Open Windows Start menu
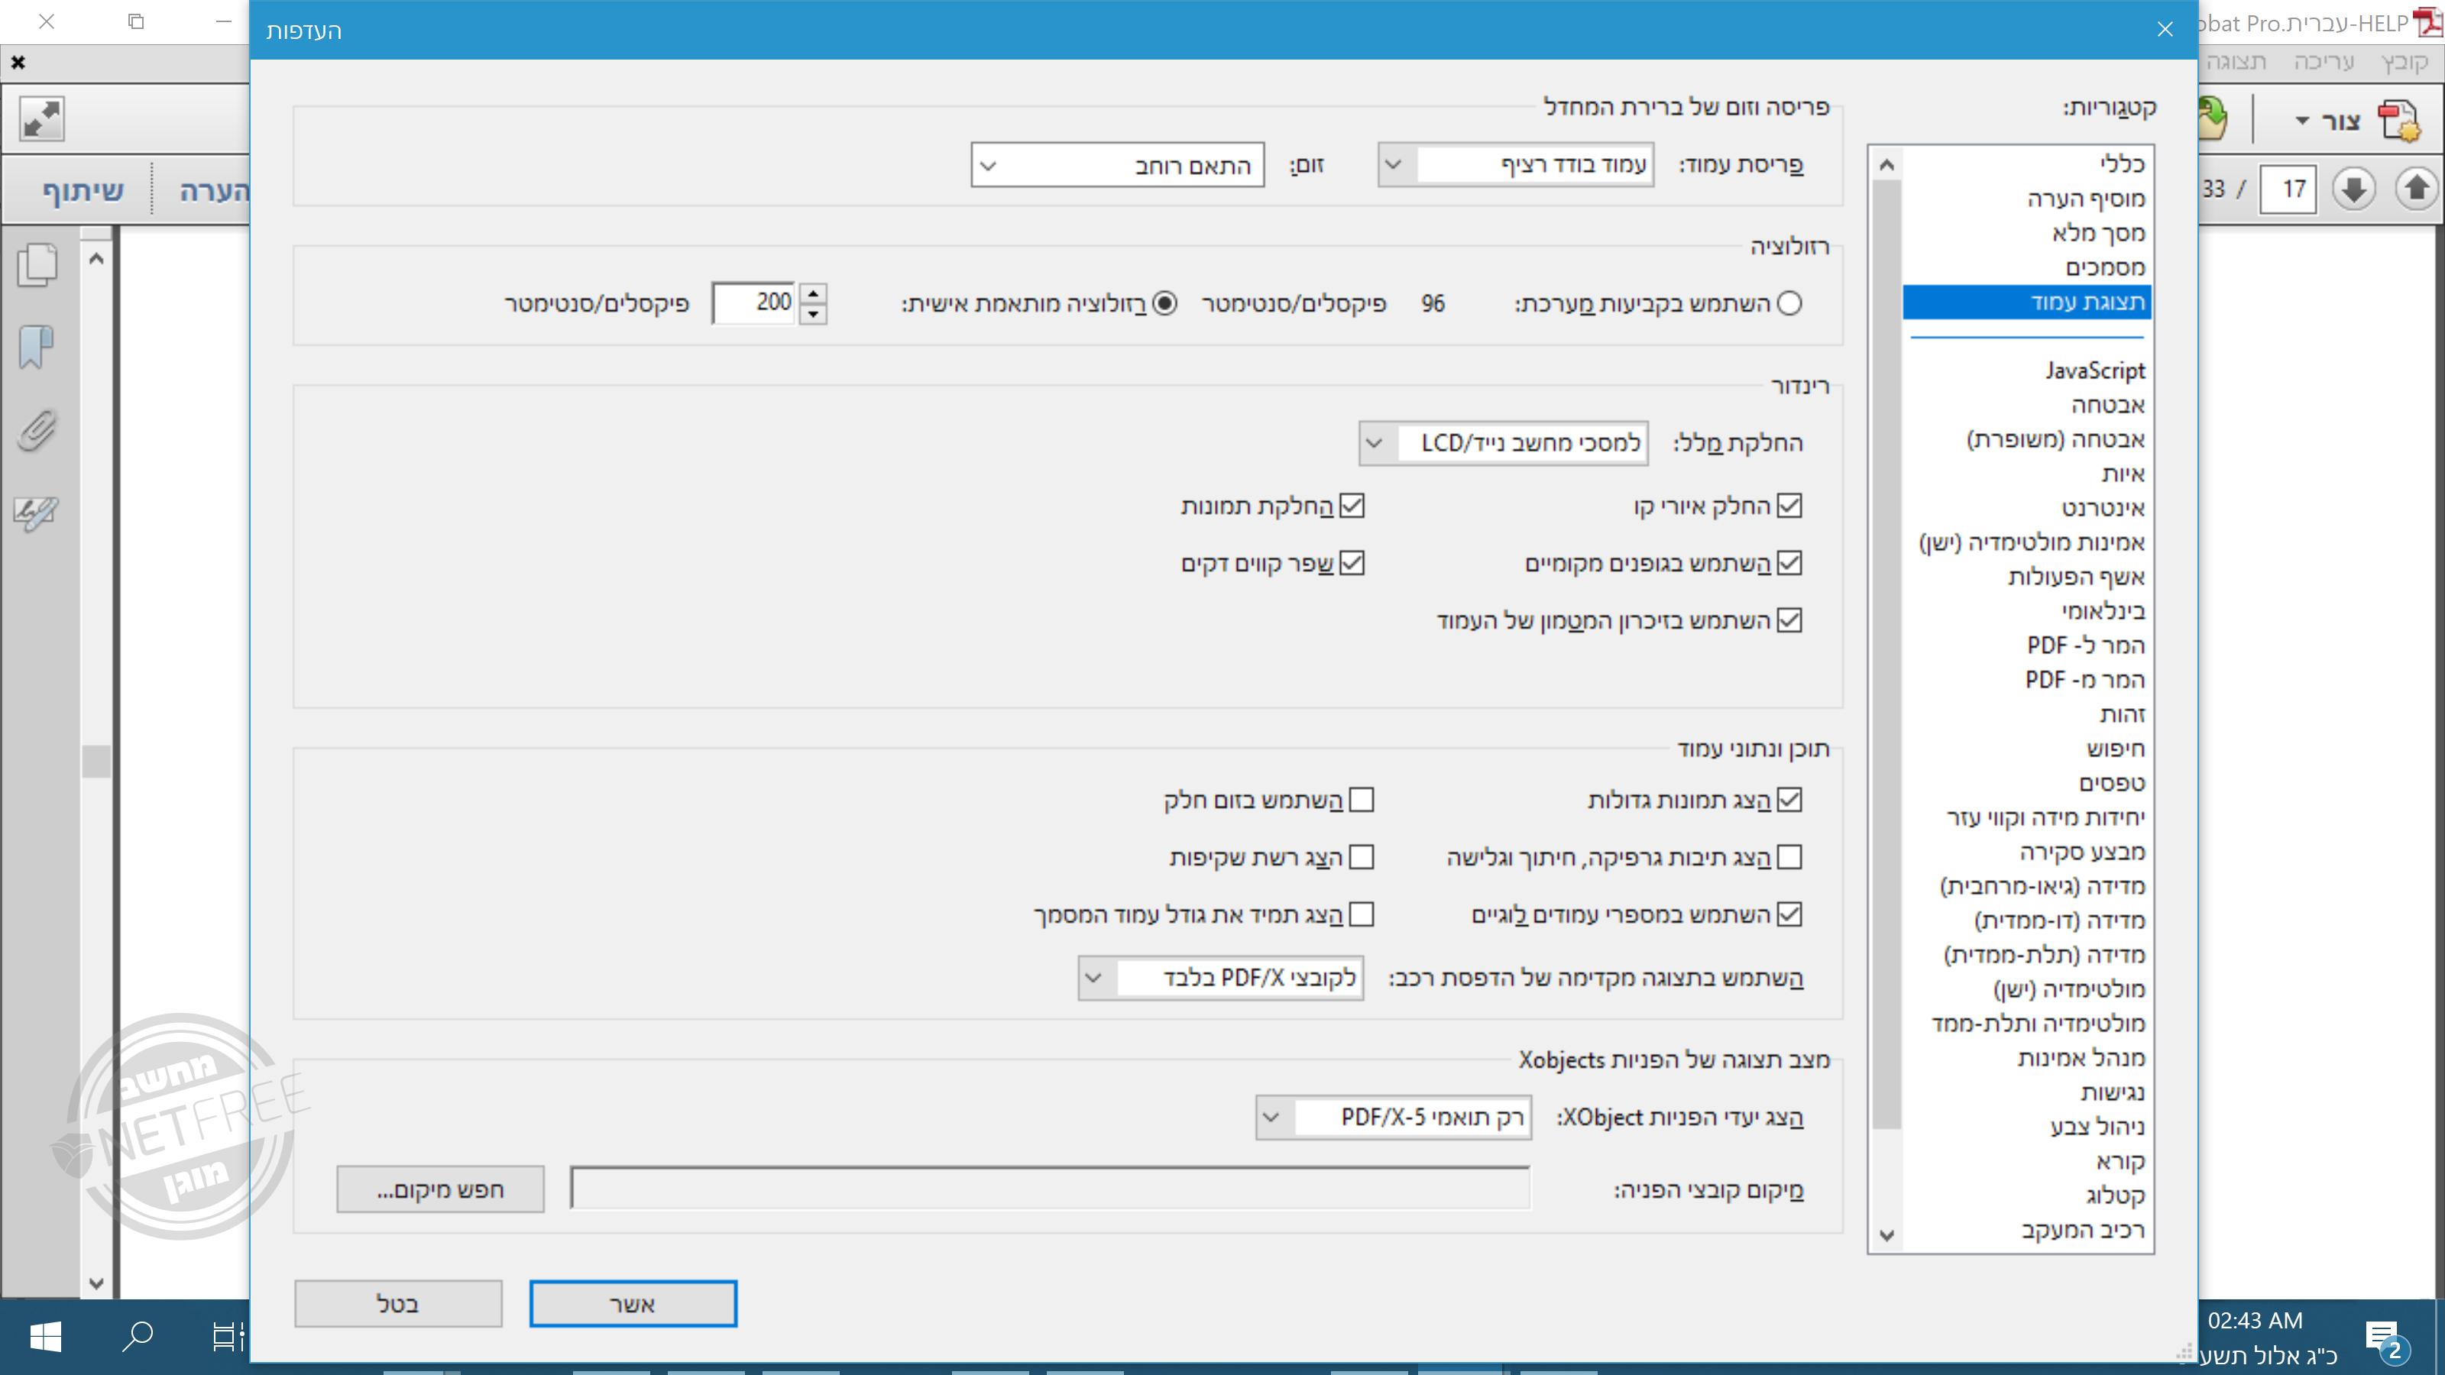The width and height of the screenshot is (2445, 1375). pos(46,1337)
